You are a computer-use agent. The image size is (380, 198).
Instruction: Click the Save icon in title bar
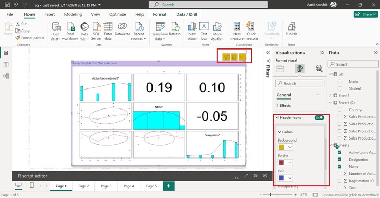click(7, 5)
